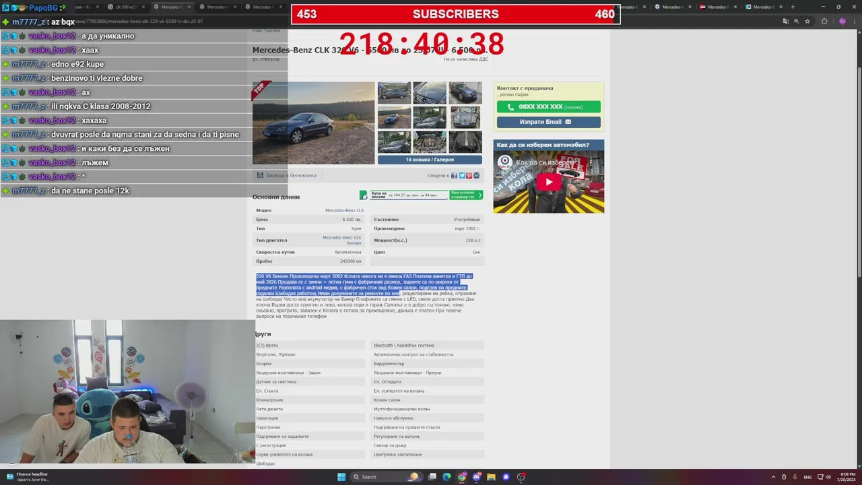Image resolution: width=862 pixels, height=485 pixels.
Task: Open top-left gallery thumbnail of car
Action: point(394,93)
